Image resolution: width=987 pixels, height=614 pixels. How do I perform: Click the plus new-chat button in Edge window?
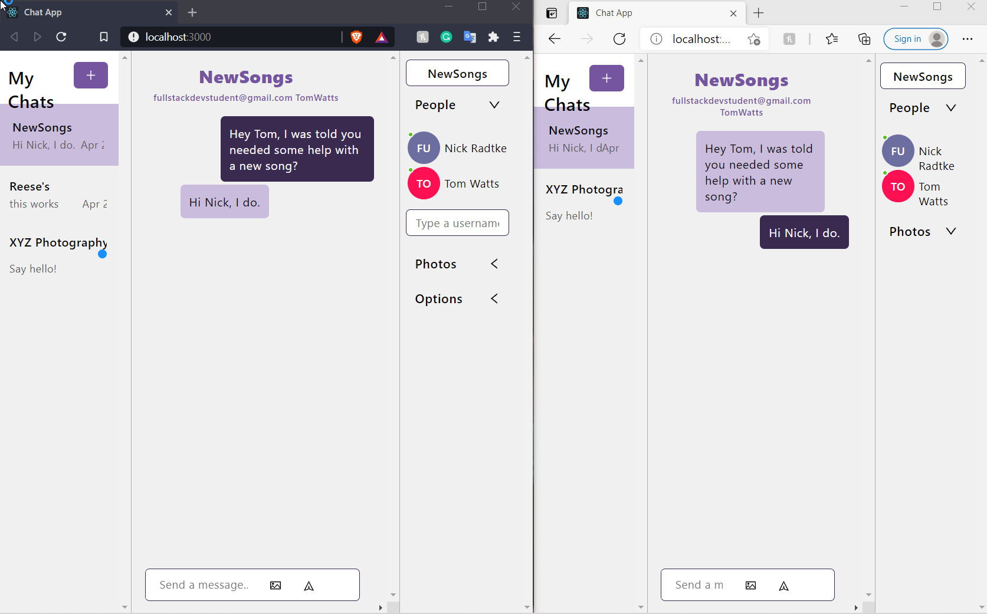[x=606, y=78]
